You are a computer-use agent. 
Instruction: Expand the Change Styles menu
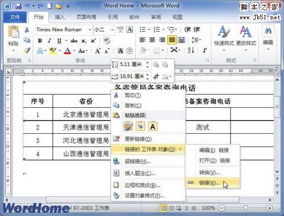[x=246, y=39]
